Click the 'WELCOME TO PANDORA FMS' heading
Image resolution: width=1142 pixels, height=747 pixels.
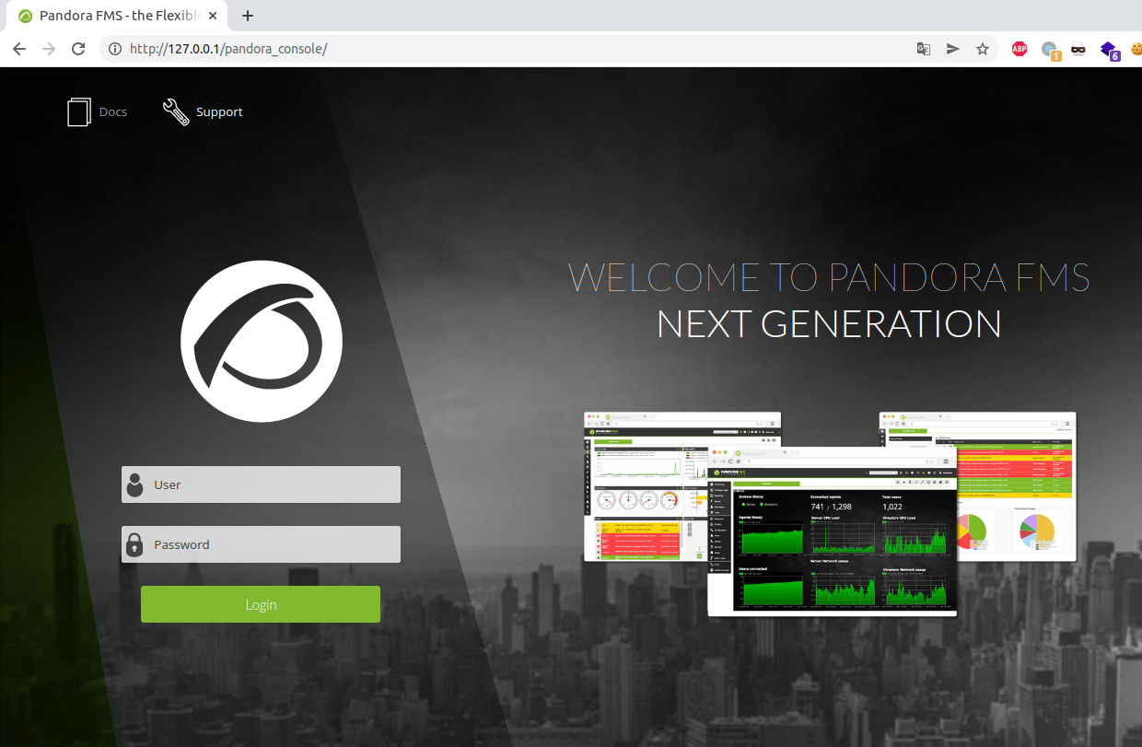coord(829,276)
